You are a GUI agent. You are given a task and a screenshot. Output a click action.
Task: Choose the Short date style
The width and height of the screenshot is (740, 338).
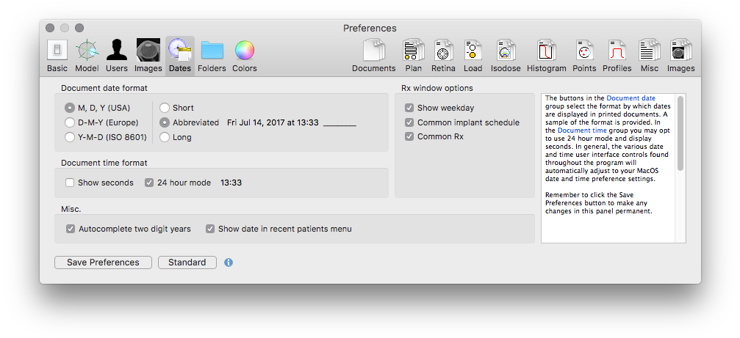176,108
